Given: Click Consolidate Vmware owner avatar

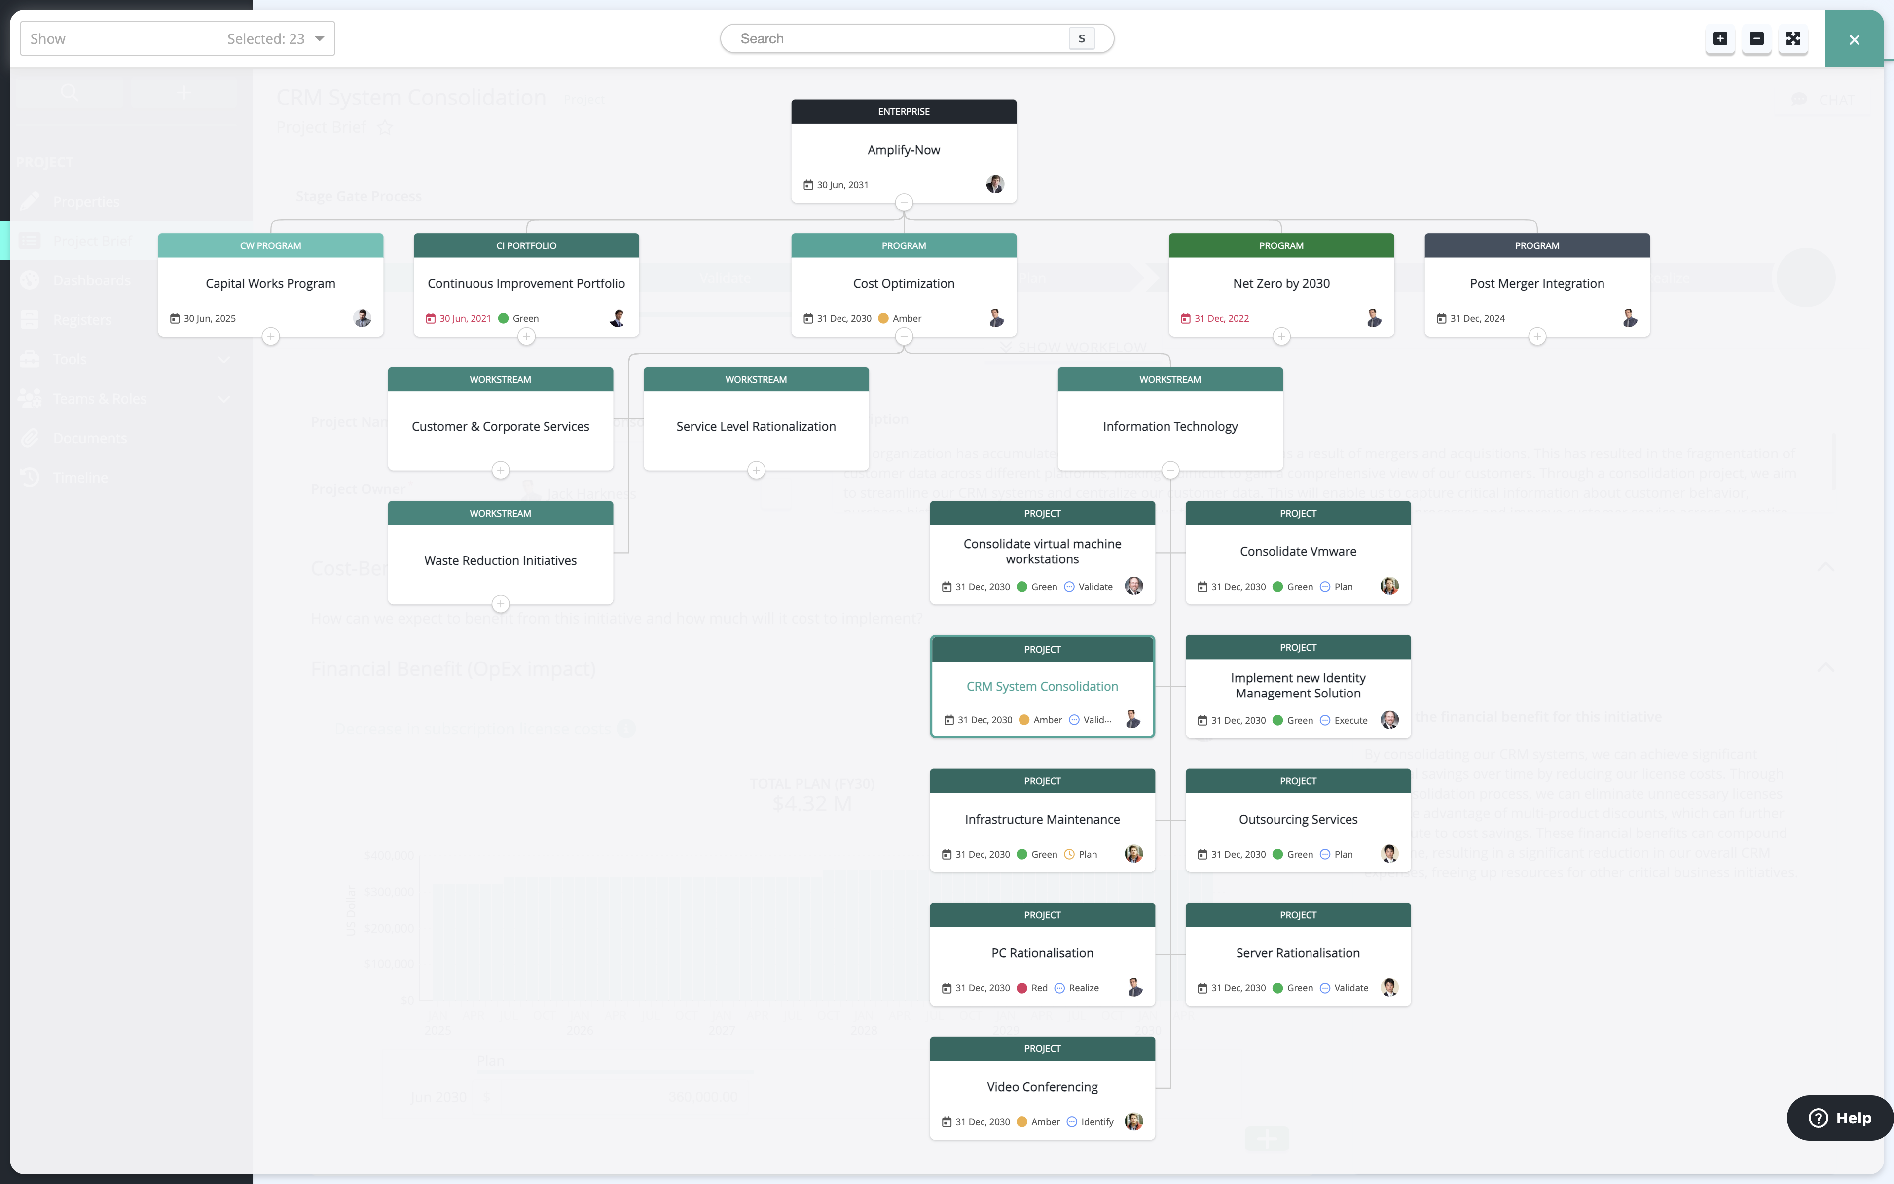Looking at the screenshot, I should [1389, 586].
